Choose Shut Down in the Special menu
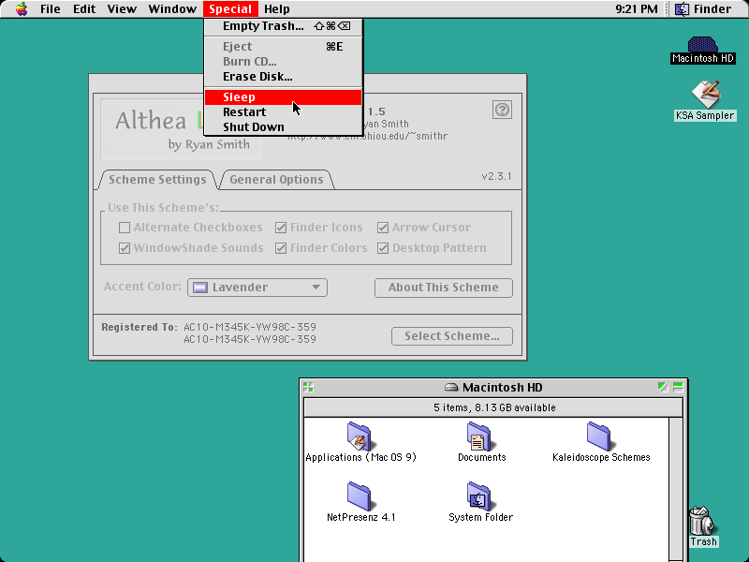Viewport: 749px width, 562px height. tap(284, 127)
